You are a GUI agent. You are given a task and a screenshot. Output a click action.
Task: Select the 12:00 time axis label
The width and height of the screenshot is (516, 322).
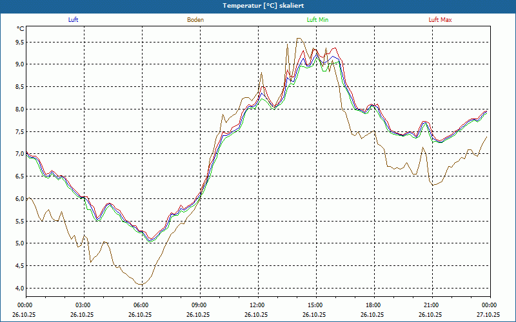click(257, 305)
